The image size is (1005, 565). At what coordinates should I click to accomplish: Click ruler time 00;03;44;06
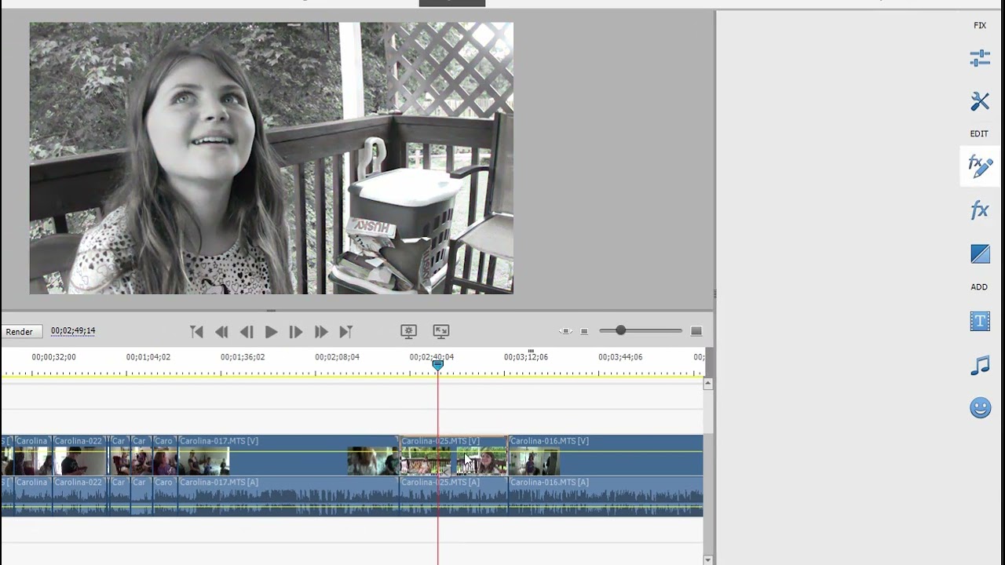tap(620, 357)
